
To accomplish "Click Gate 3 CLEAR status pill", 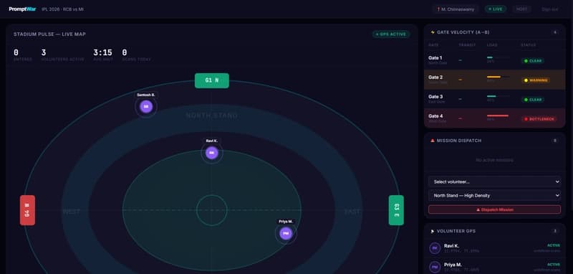I will [533, 100].
